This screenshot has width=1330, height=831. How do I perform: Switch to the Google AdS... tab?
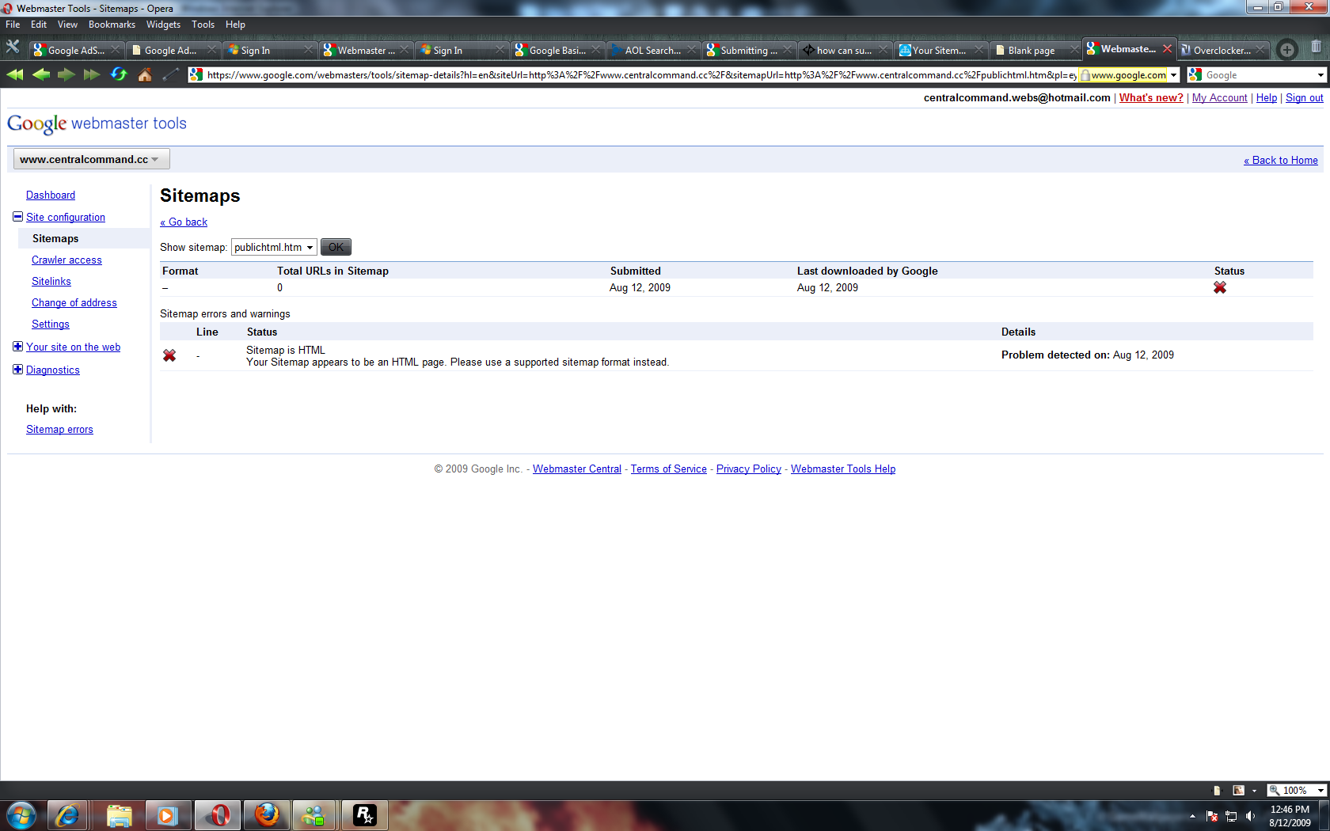pos(77,50)
